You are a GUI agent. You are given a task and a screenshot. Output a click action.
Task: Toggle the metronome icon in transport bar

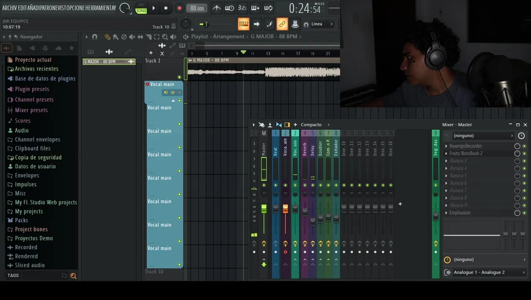coord(217,8)
